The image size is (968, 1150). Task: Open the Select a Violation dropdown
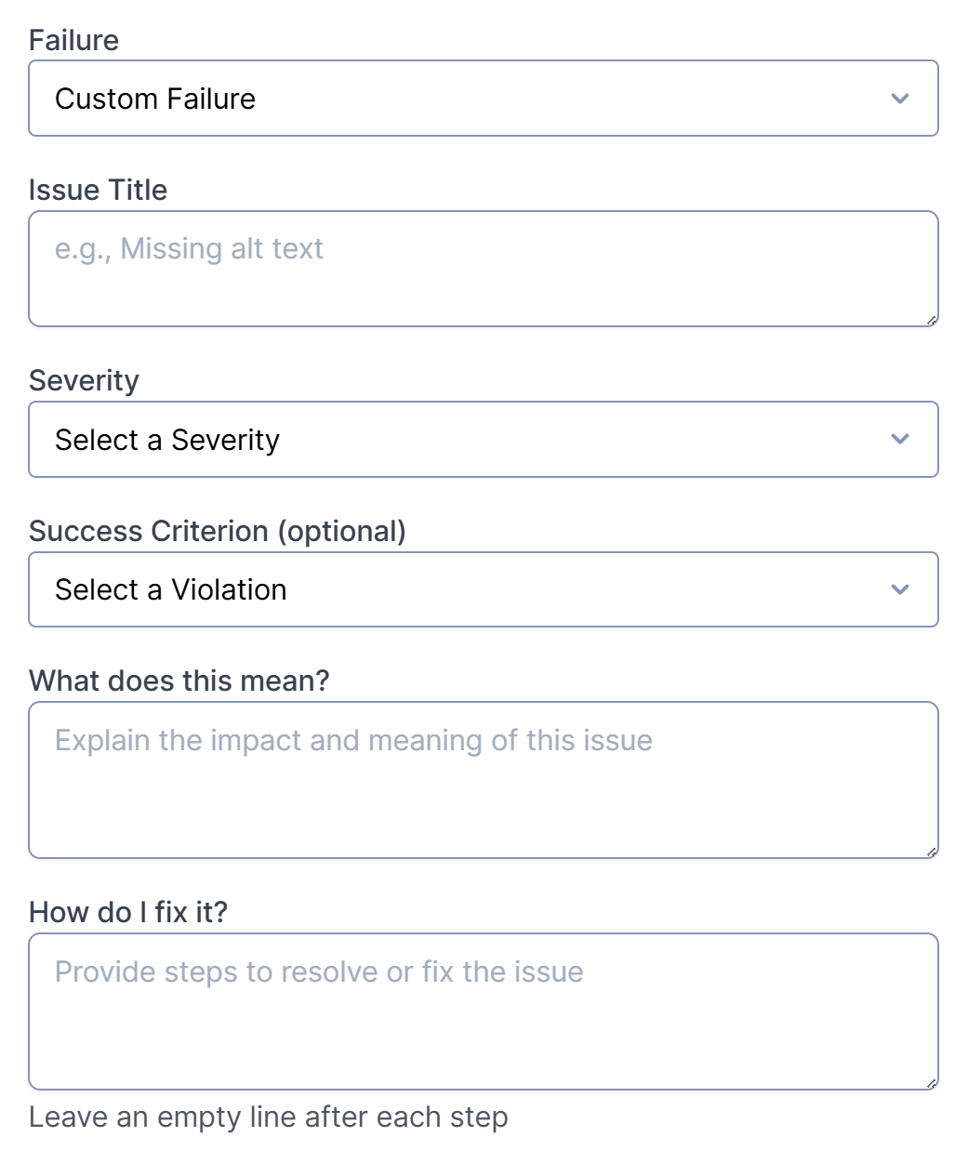click(484, 588)
